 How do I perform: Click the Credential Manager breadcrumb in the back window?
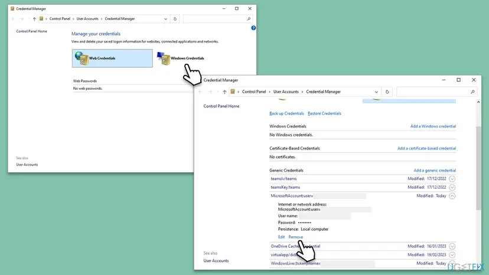pos(120,19)
